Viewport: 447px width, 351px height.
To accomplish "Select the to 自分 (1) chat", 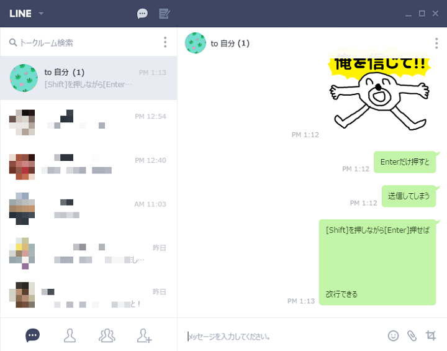I will (x=89, y=78).
